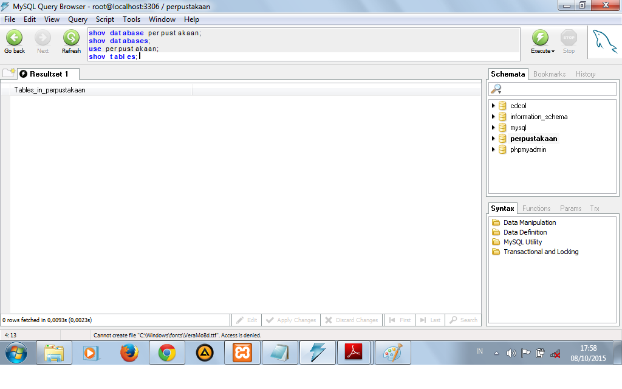Image resolution: width=622 pixels, height=389 pixels.
Task: Click the Go back arrow icon
Action: 15,38
